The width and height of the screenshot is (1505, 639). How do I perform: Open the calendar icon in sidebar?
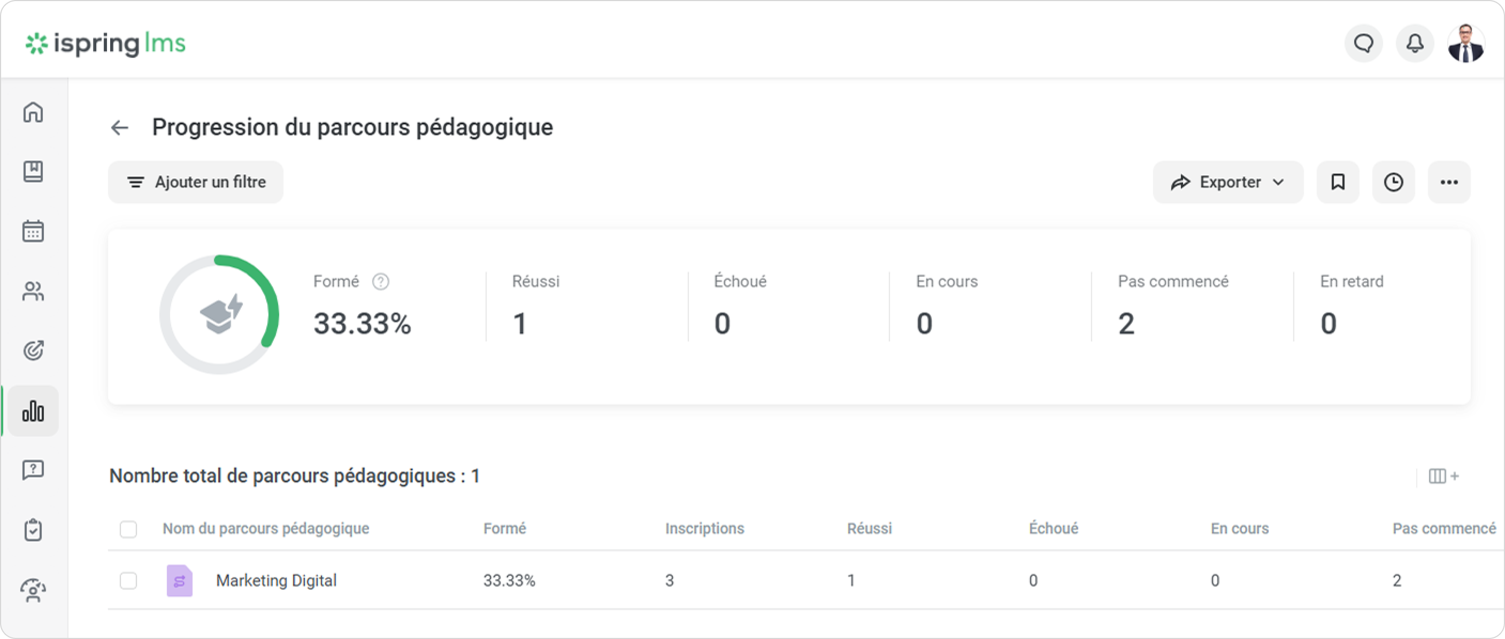pos(33,231)
